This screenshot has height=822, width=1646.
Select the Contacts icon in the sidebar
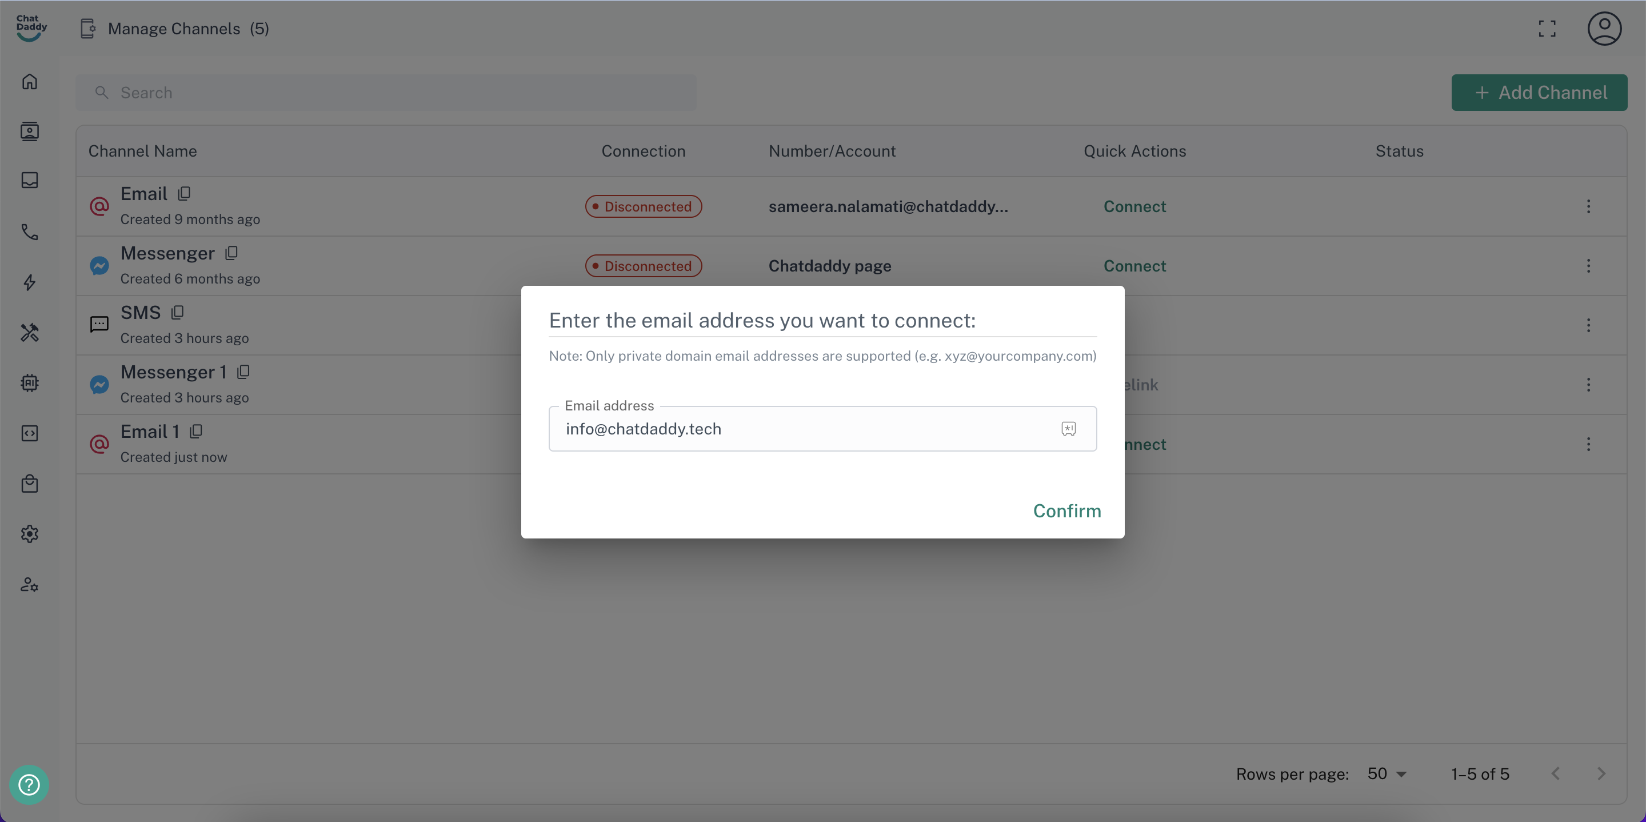pos(29,131)
